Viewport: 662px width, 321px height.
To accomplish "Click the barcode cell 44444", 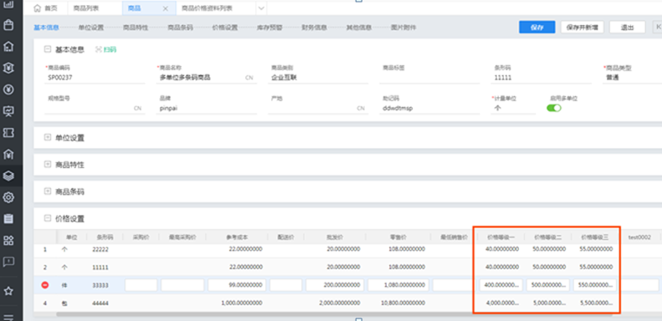I will (100, 303).
